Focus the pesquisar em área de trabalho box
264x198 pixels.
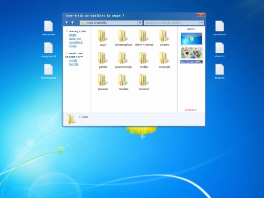pyautogui.click(x=172, y=22)
